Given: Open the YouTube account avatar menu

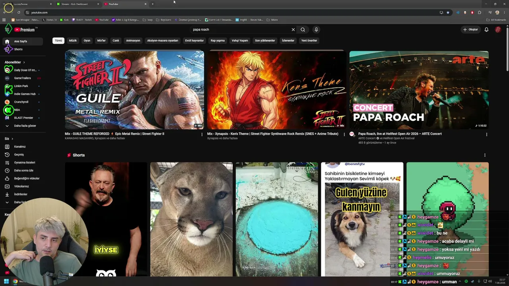Looking at the screenshot, I should [x=498, y=29].
